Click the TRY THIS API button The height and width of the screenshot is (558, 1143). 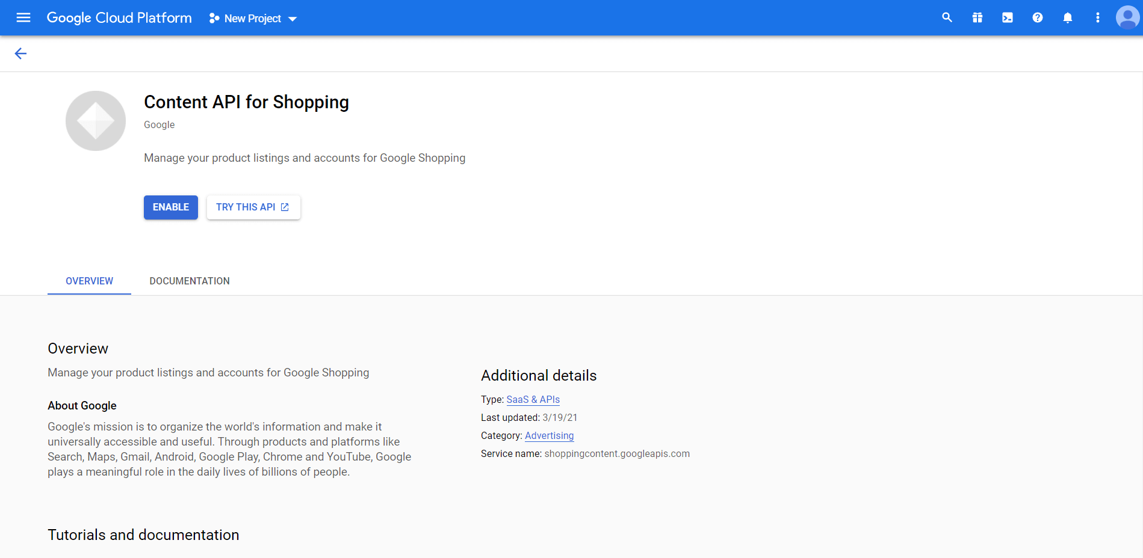[x=253, y=207]
